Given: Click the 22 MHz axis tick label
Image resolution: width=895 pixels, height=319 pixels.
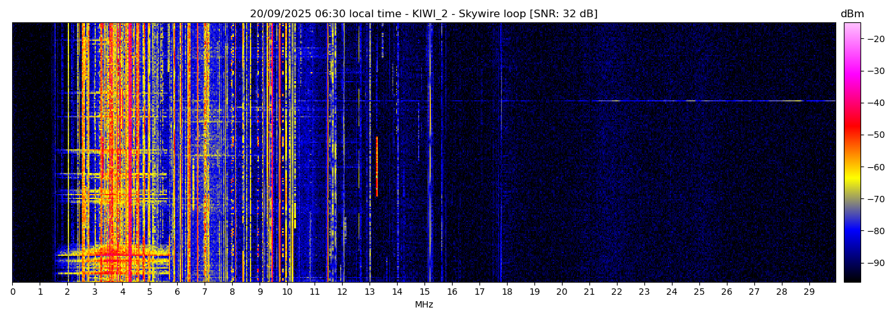Looking at the screenshot, I should click(616, 292).
